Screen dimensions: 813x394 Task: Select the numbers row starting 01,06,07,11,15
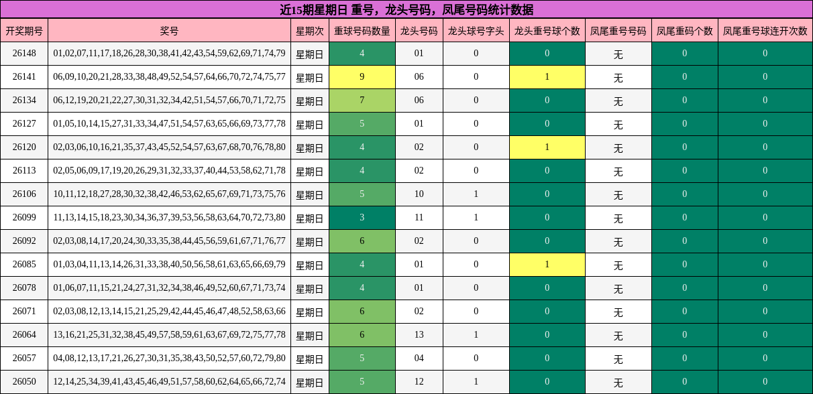click(x=169, y=288)
